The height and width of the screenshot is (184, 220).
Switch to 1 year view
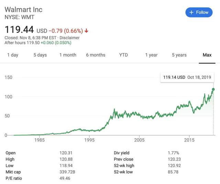[x=151, y=55]
